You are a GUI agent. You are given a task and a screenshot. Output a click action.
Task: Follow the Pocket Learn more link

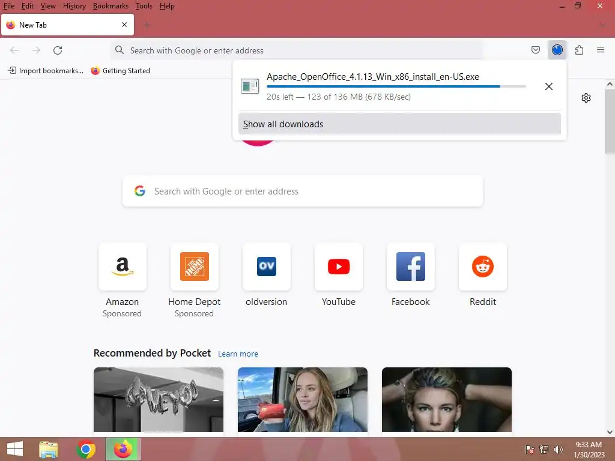[x=238, y=354]
